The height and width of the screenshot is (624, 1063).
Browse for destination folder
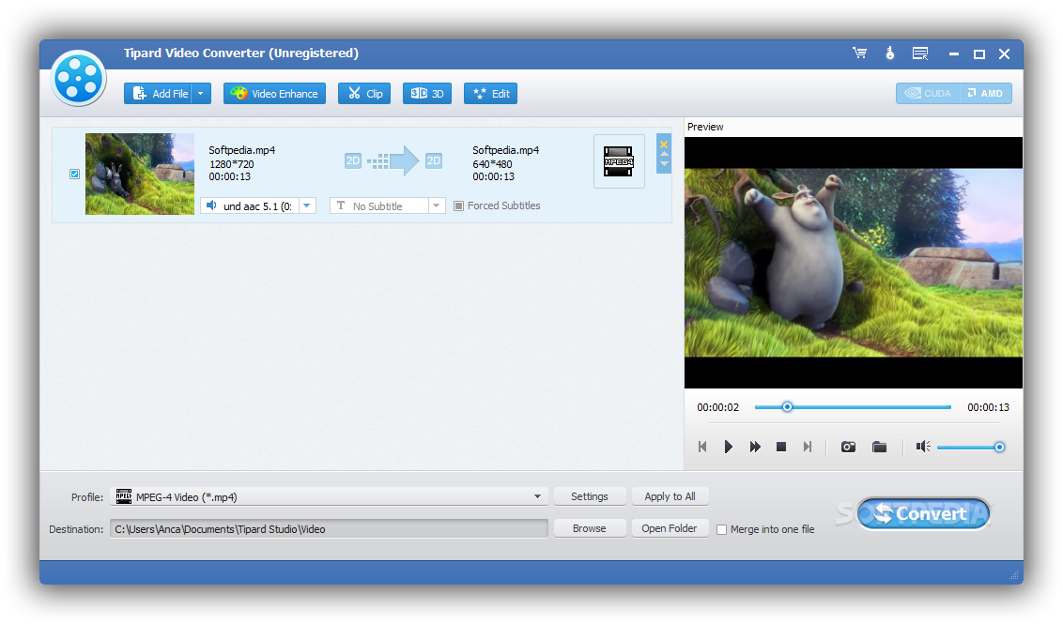[x=590, y=528]
